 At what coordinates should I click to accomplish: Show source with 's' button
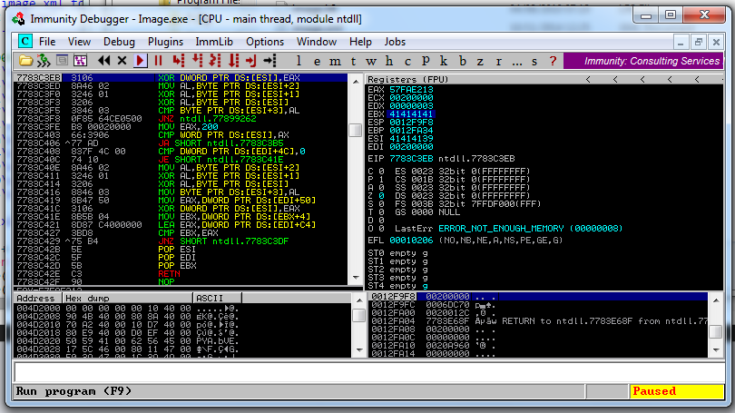coord(534,62)
